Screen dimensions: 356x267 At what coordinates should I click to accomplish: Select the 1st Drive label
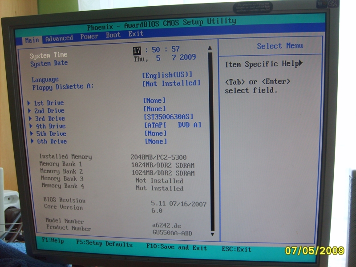coord(49,103)
